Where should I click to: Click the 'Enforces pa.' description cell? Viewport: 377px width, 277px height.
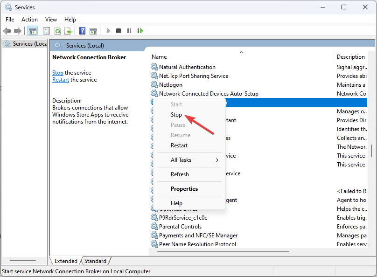pyautogui.click(x=351, y=227)
